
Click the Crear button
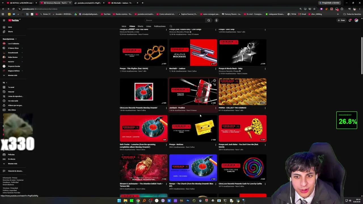(341, 20)
